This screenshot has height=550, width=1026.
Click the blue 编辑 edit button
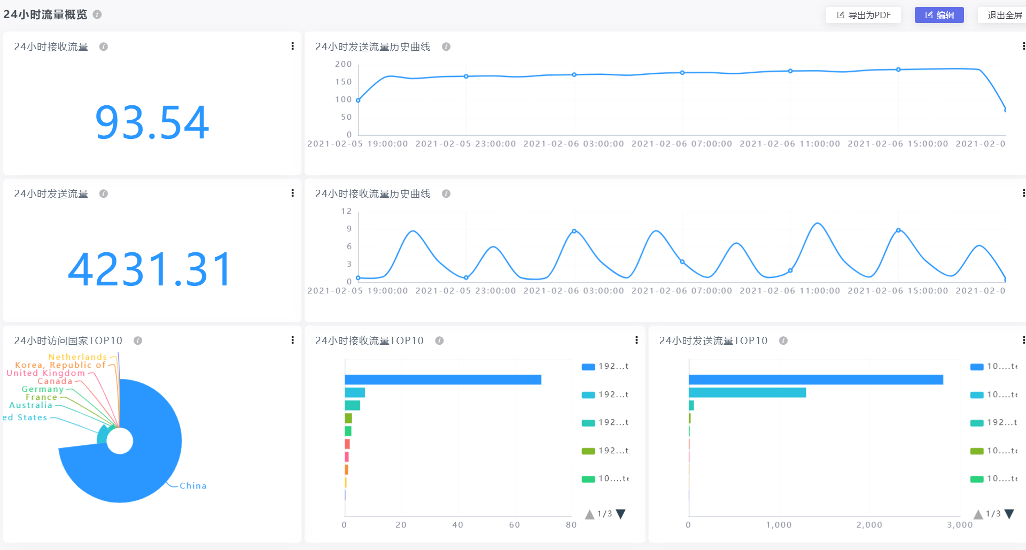(939, 15)
